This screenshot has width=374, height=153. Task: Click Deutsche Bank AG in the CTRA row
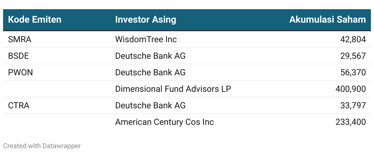pyautogui.click(x=150, y=106)
